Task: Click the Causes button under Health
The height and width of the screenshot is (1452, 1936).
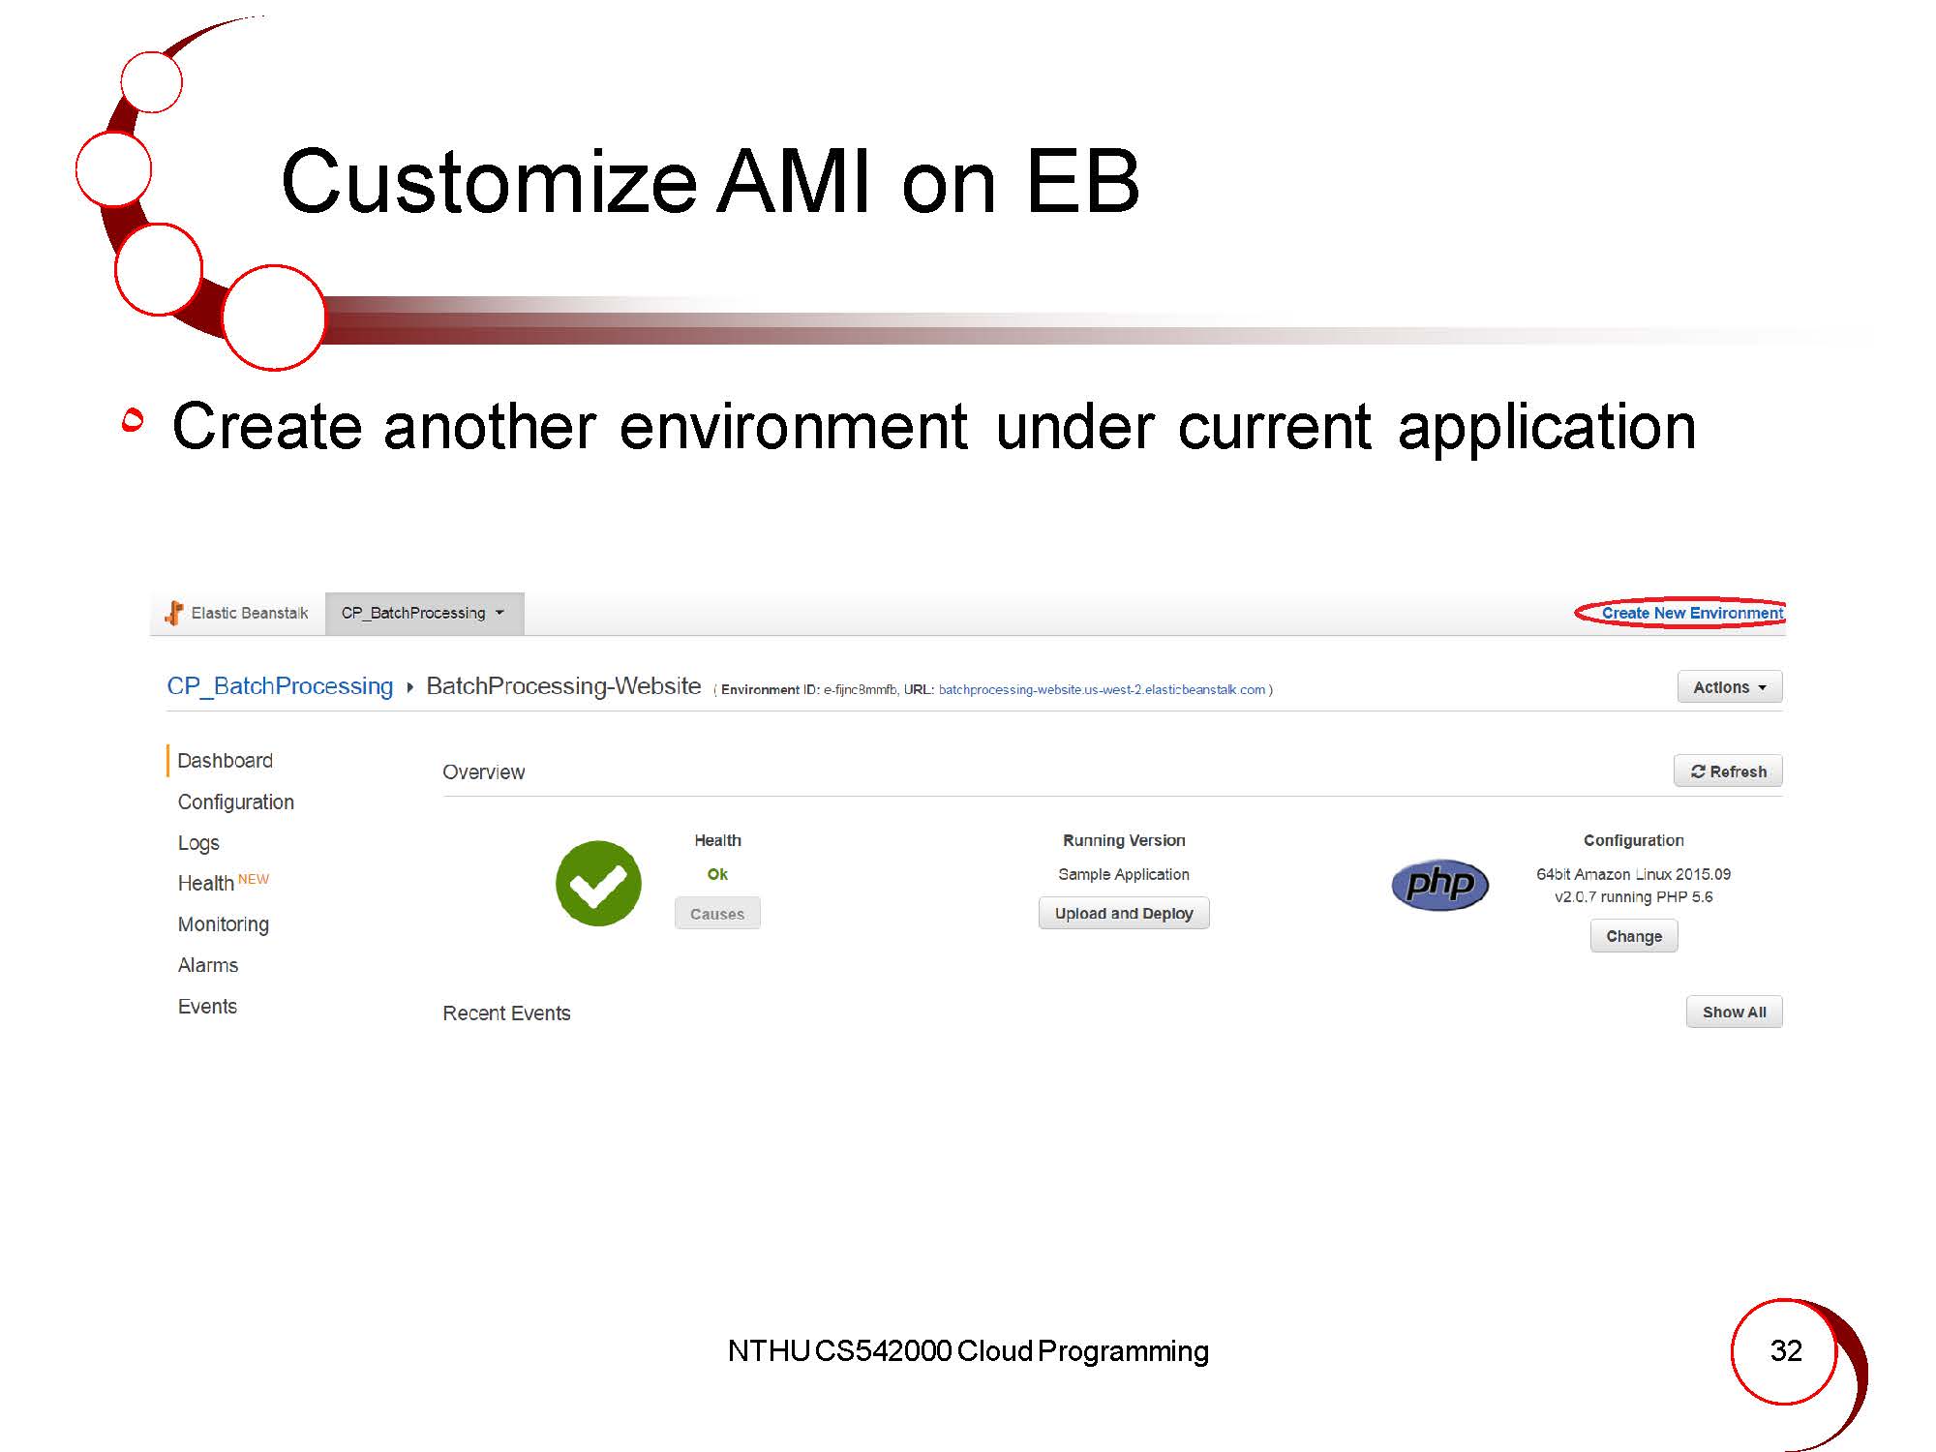Action: click(x=716, y=914)
